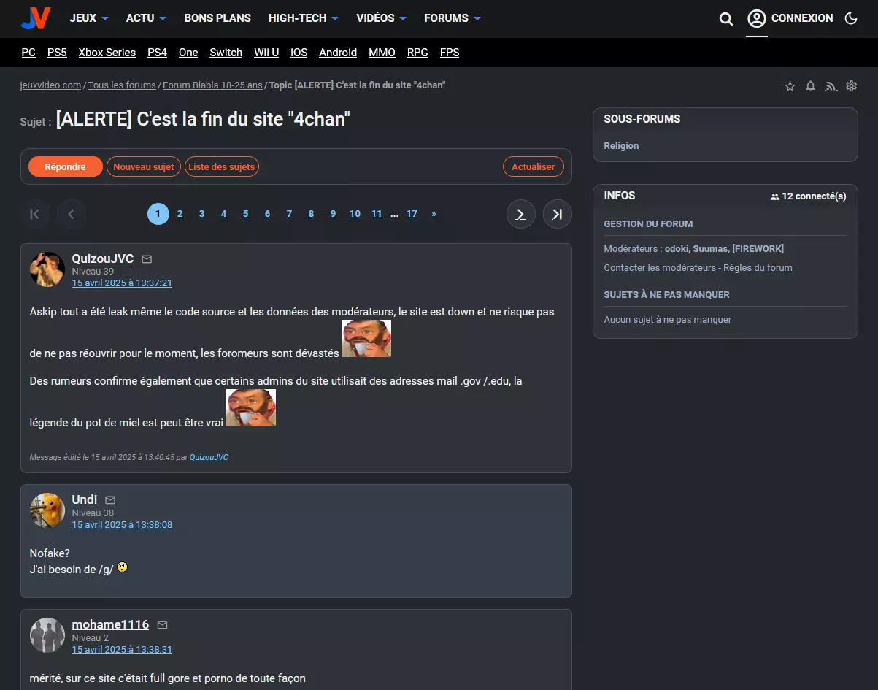Image resolution: width=878 pixels, height=690 pixels.
Task: Select current page 1 indicator
Action: (158, 214)
